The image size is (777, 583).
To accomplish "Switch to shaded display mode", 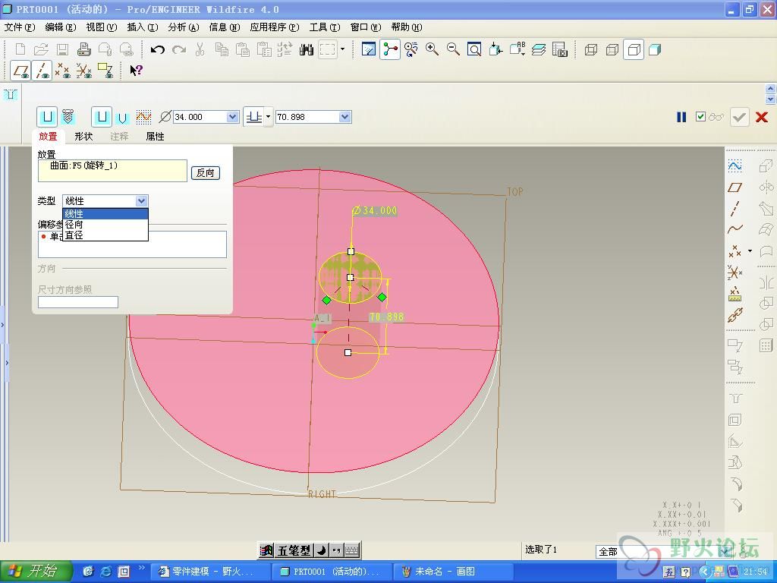I will 655,49.
